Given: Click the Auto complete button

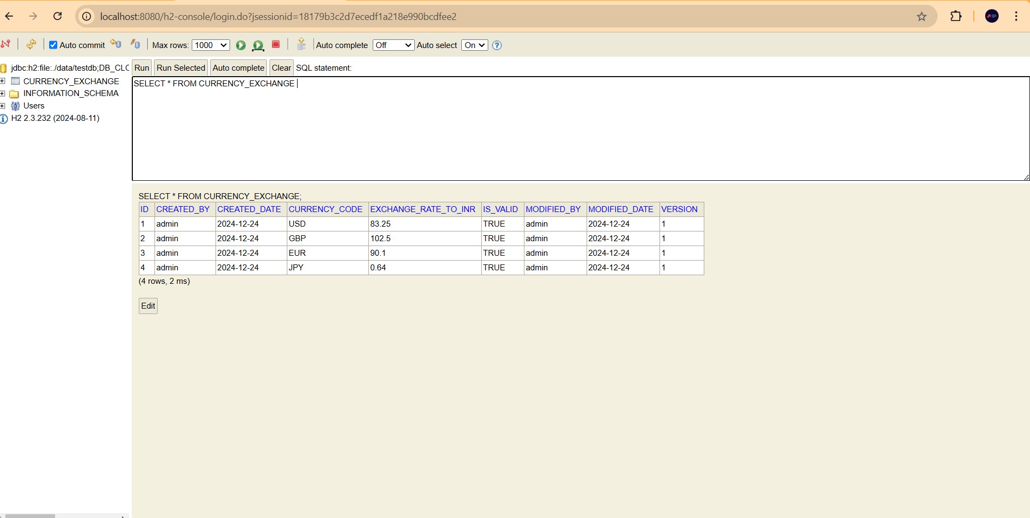Looking at the screenshot, I should click(239, 68).
